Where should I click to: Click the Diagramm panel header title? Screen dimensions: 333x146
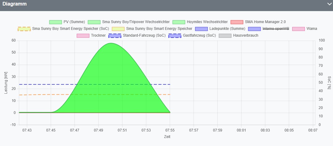tap(15, 4)
